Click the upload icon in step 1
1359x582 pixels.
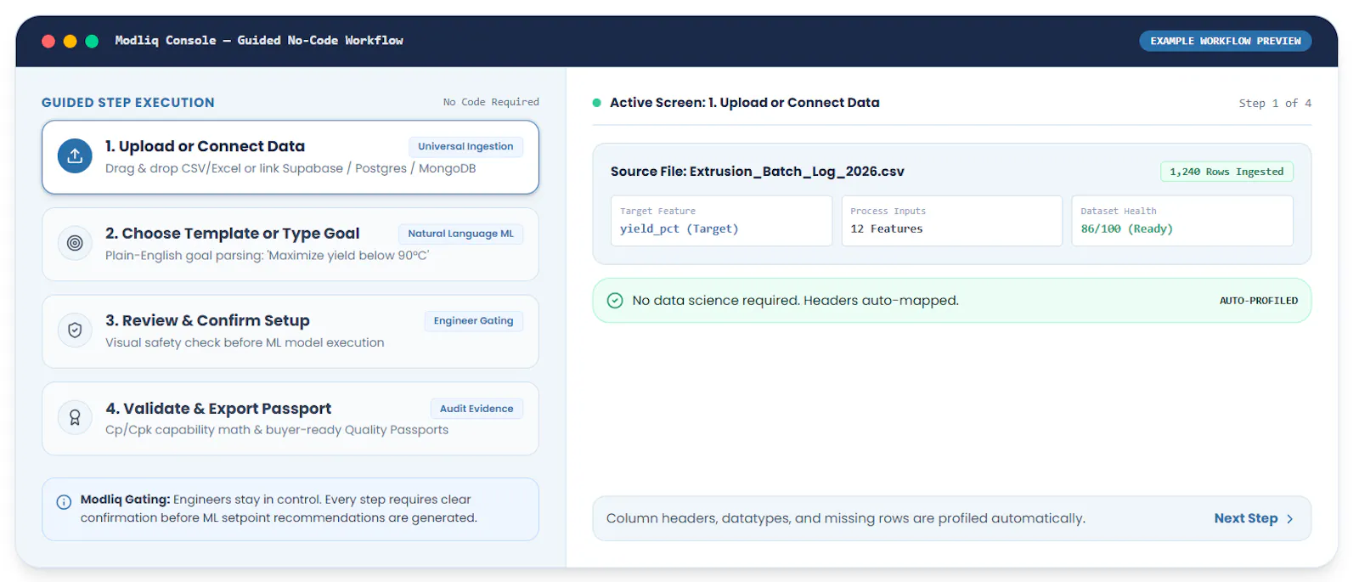tap(75, 156)
